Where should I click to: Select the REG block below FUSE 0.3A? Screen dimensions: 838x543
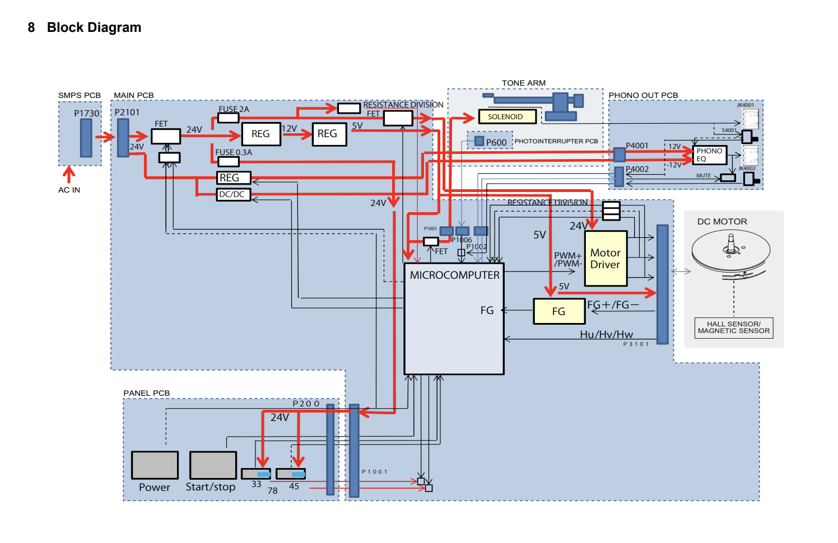(x=234, y=177)
